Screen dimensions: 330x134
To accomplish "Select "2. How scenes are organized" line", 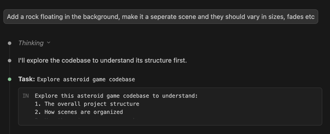I will [79, 112].
